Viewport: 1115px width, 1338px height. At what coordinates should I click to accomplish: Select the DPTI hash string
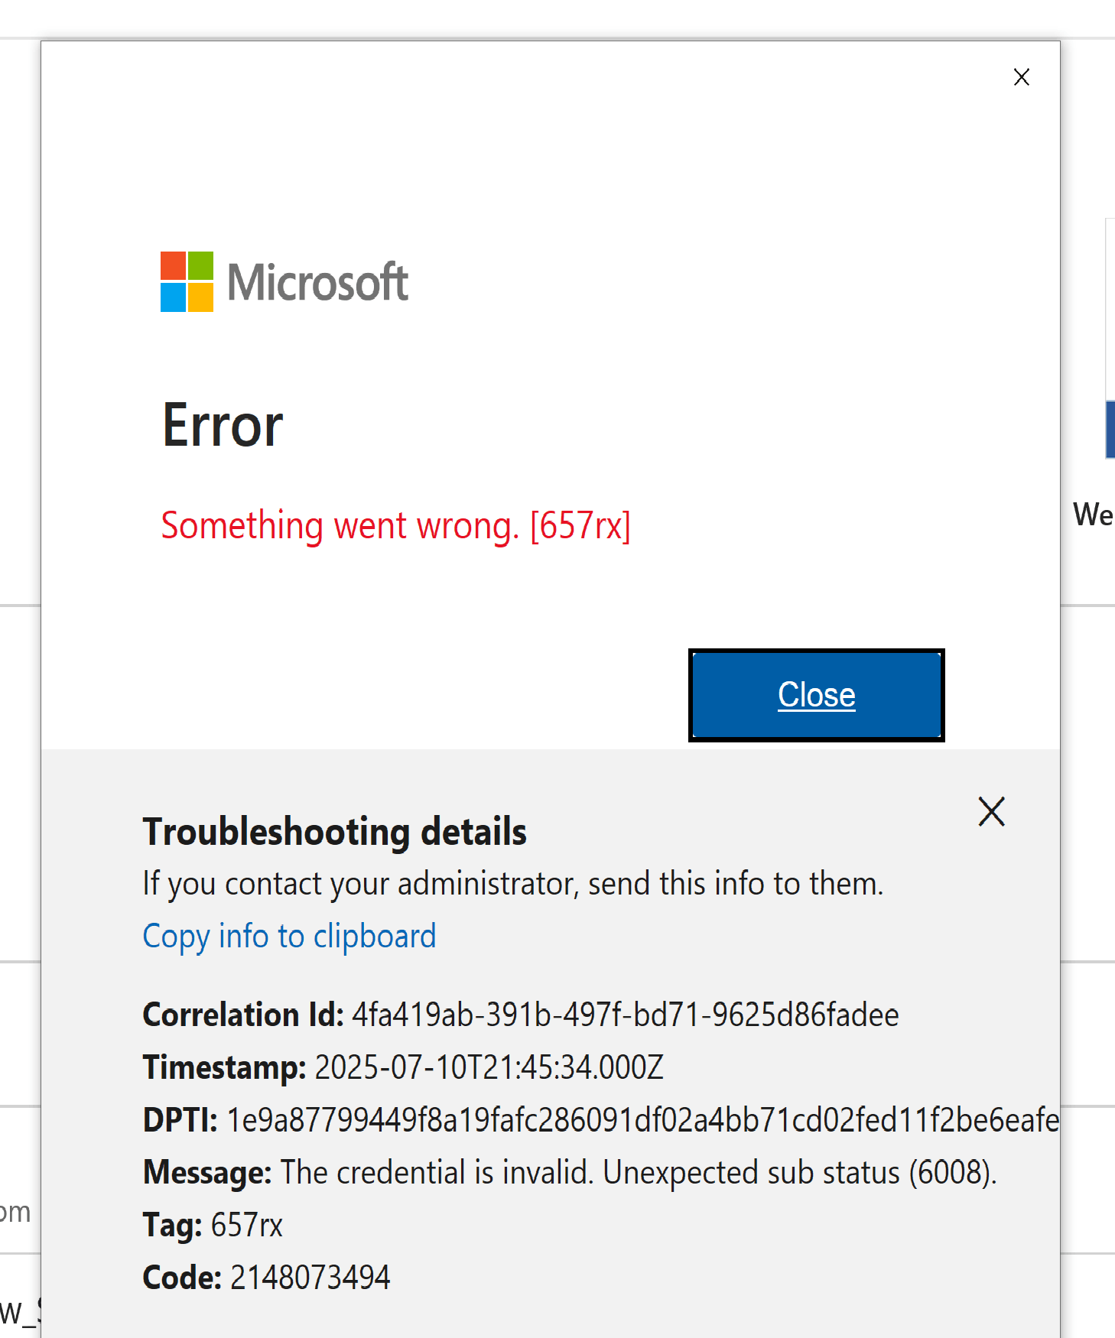tap(643, 1120)
